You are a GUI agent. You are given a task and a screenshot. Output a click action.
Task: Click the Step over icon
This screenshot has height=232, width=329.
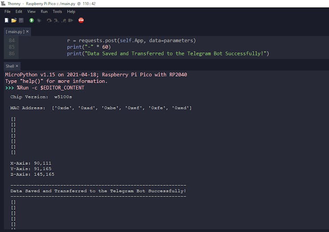[49, 20]
